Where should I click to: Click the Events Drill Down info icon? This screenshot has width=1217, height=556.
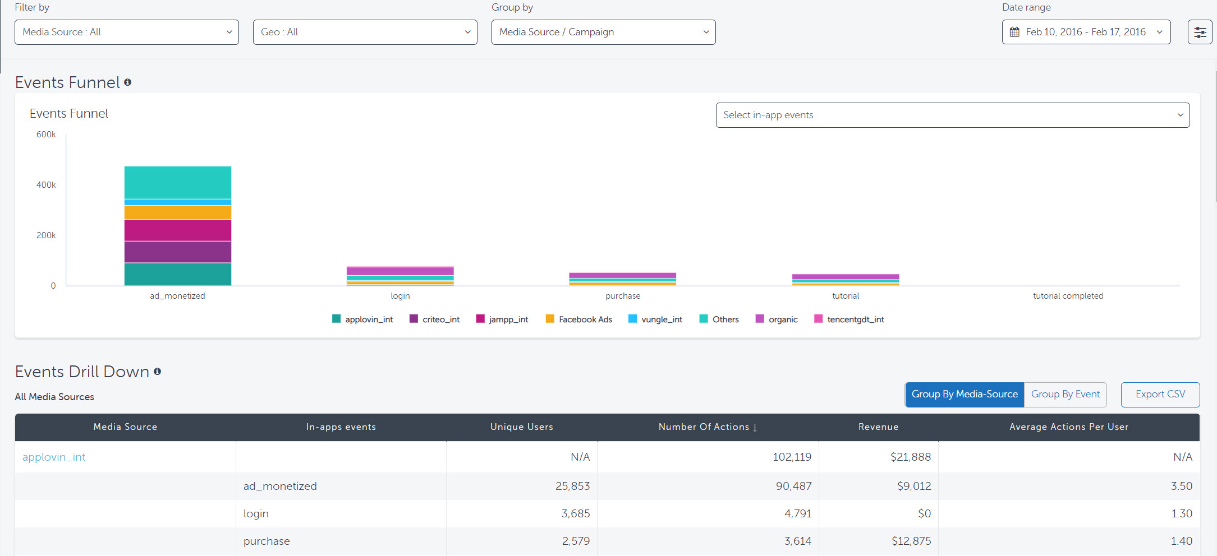(158, 372)
